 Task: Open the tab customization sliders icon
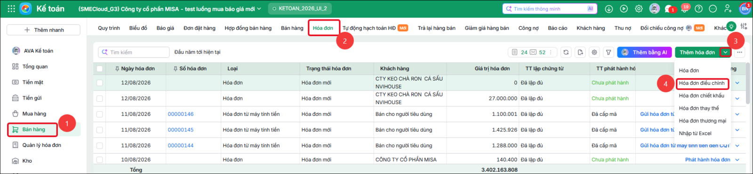(x=744, y=26)
